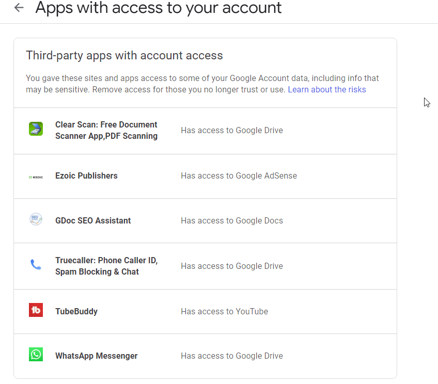Open the Learn about the risks link

point(327,90)
